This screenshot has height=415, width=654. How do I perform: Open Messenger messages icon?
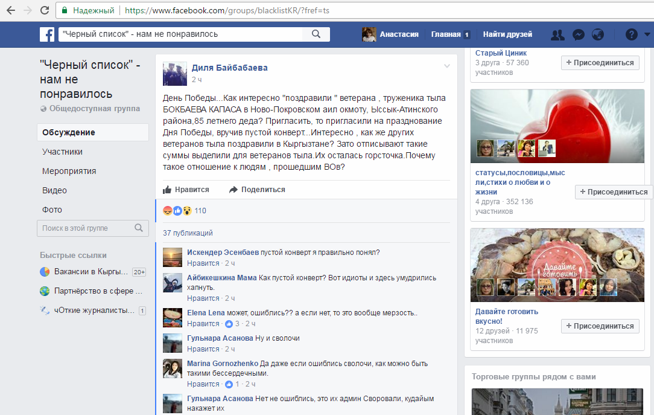578,34
